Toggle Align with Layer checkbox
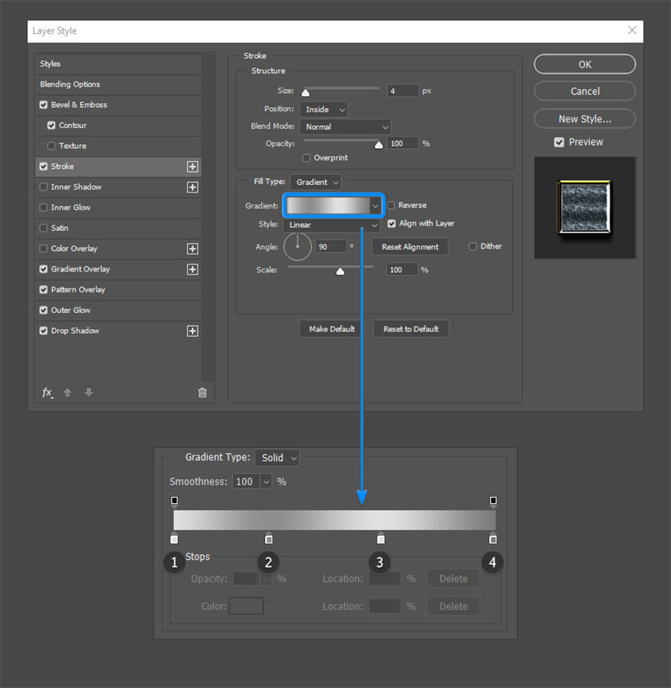 [x=392, y=224]
